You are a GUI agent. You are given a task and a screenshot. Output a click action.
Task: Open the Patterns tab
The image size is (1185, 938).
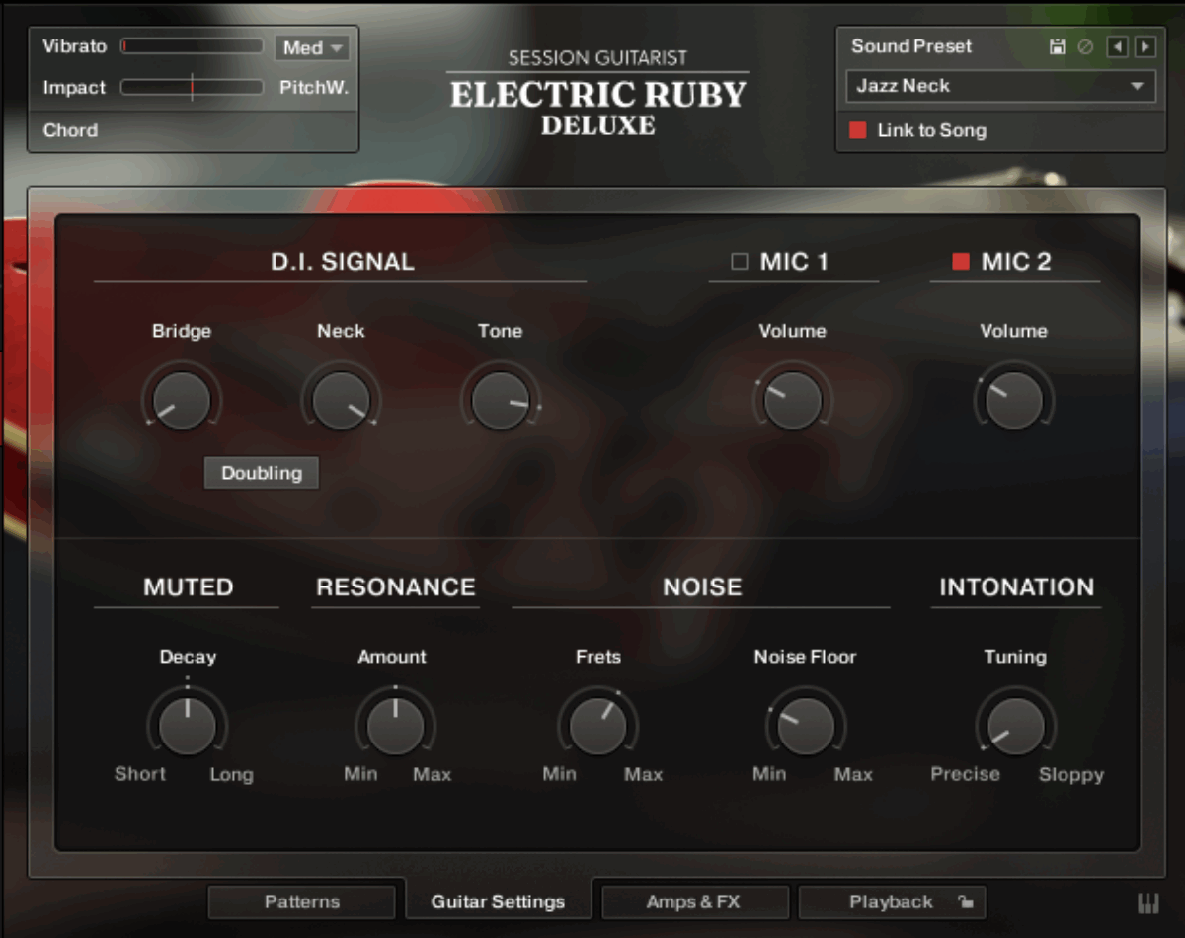(301, 901)
